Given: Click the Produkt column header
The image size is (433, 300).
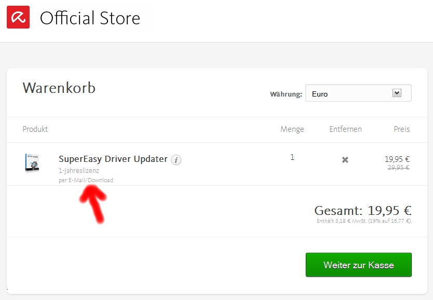Looking at the screenshot, I should pos(35,129).
